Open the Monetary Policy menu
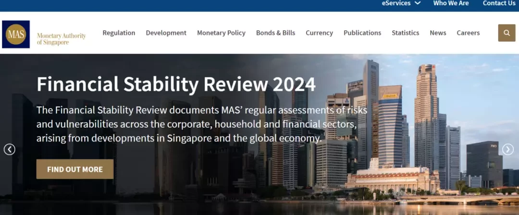Viewport: 519px width, 215px height. pyautogui.click(x=221, y=33)
